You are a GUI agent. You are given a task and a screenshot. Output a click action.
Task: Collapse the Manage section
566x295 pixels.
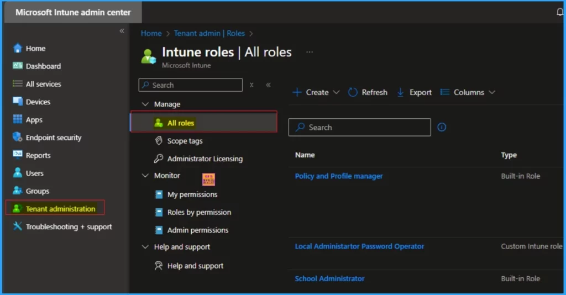[x=145, y=104]
